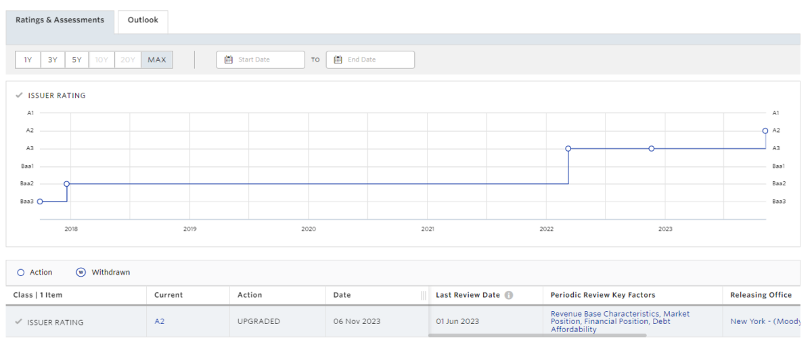Click the column resize handle after Date
812x347 pixels.
(424, 295)
